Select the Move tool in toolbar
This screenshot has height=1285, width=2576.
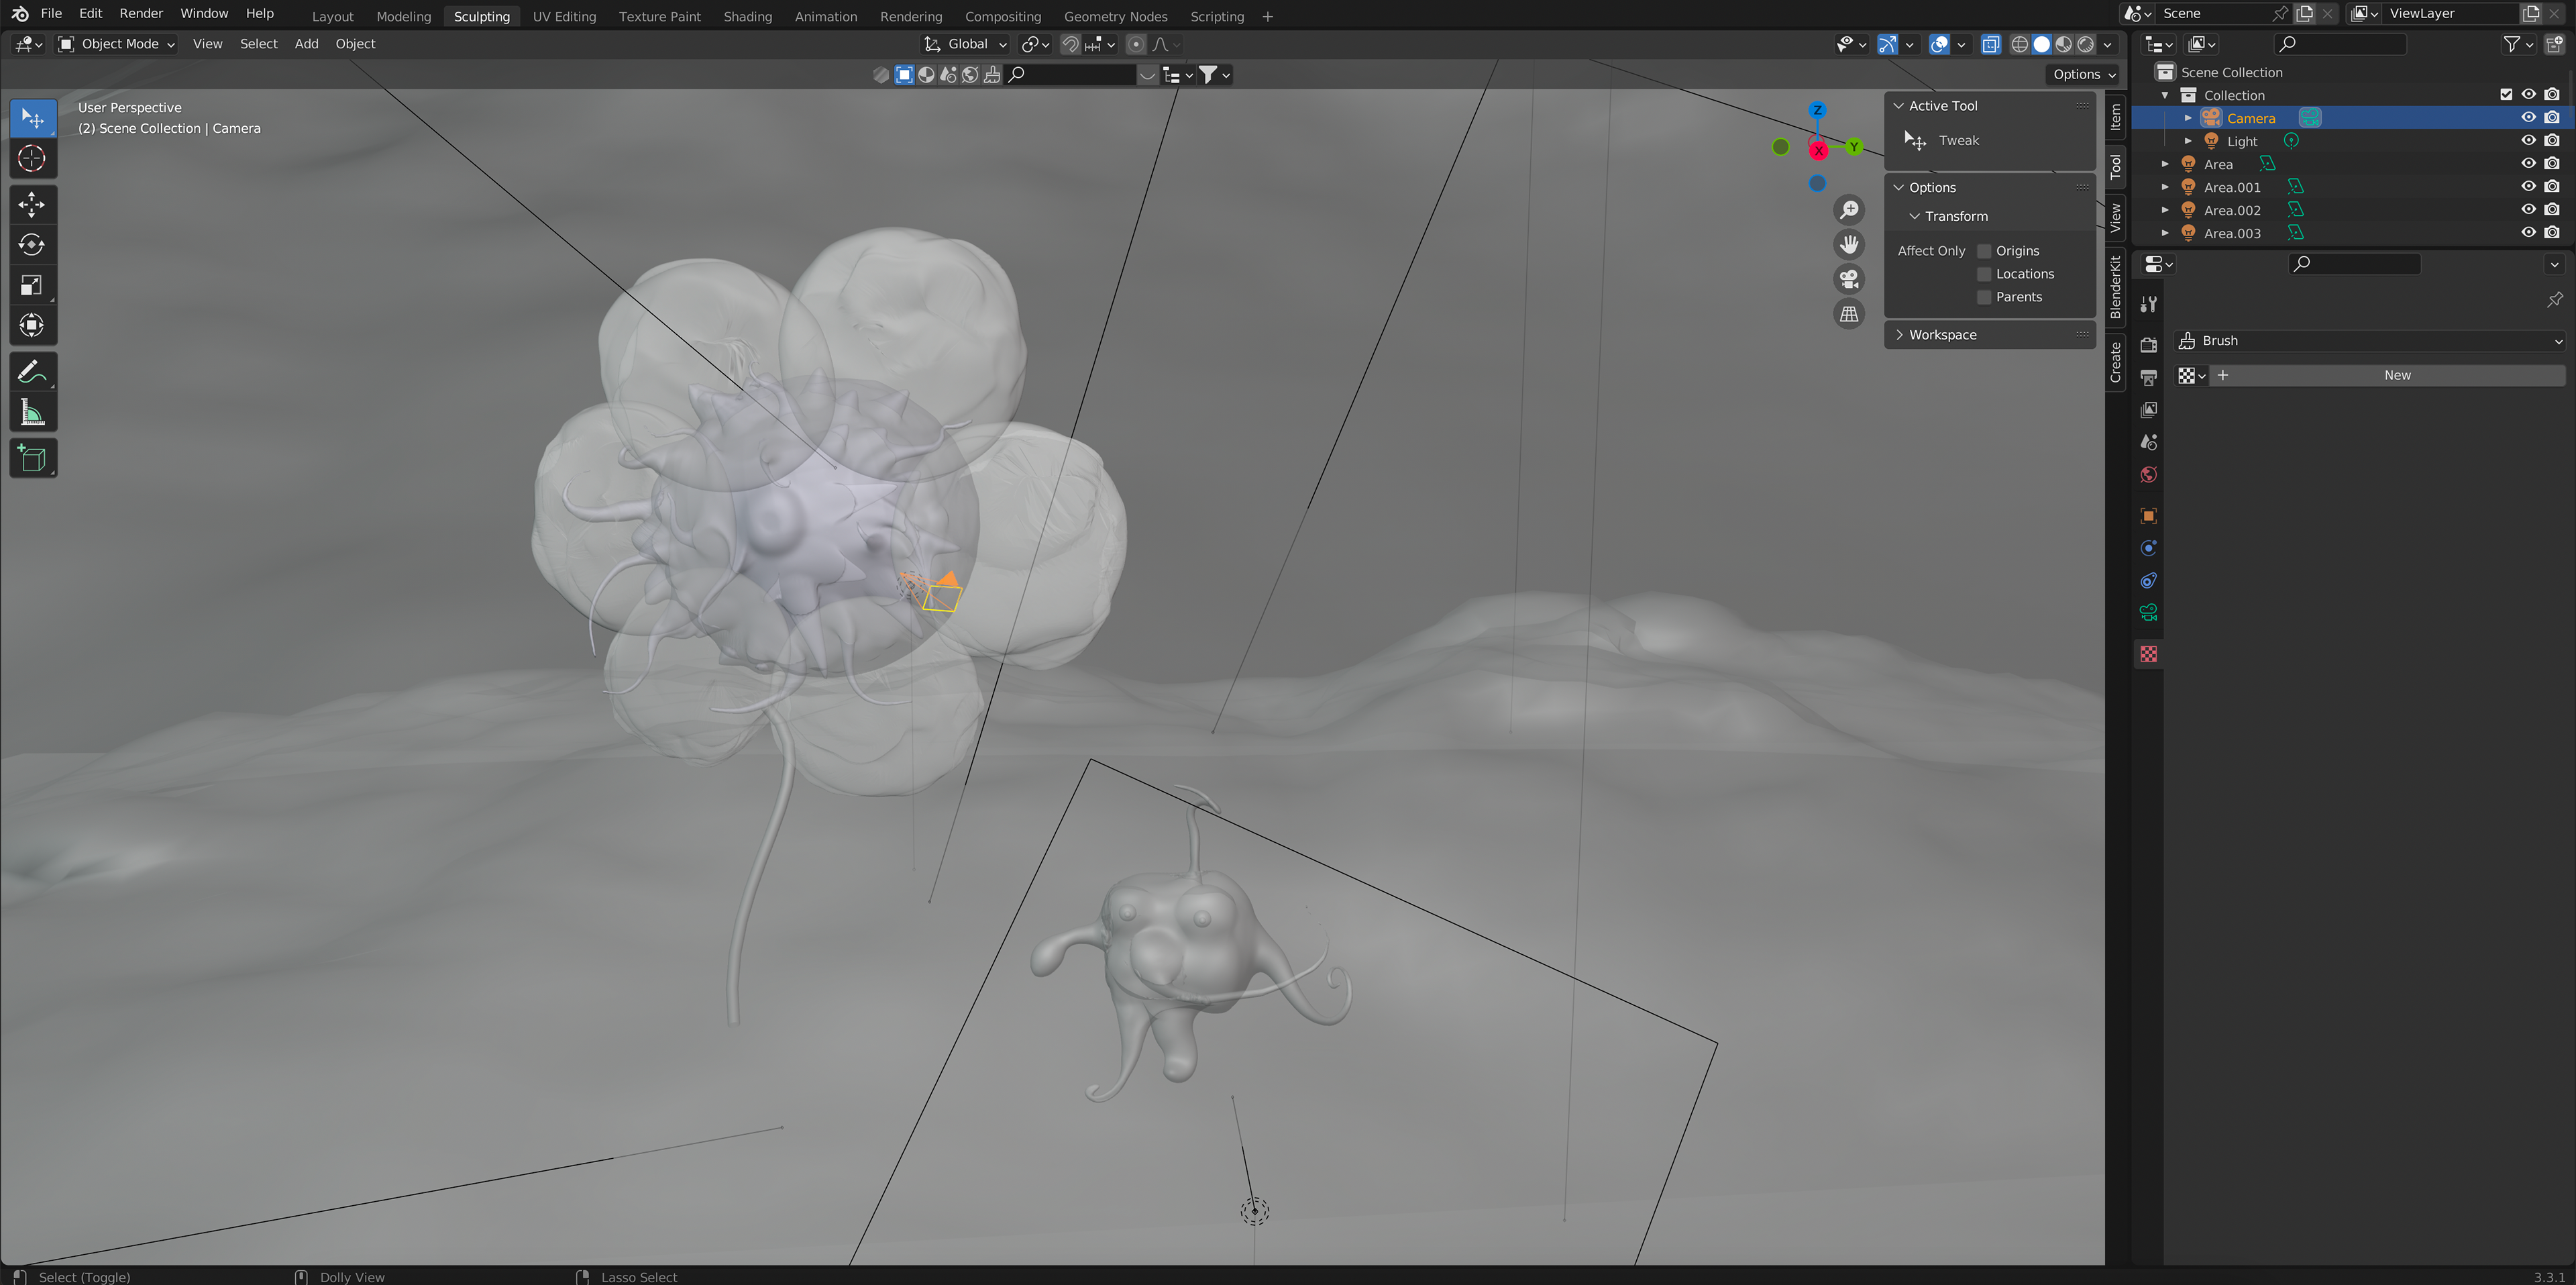[32, 205]
